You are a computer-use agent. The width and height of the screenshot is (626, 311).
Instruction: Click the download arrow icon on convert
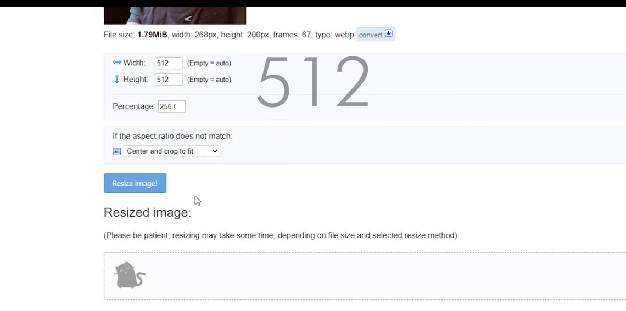[x=388, y=34]
